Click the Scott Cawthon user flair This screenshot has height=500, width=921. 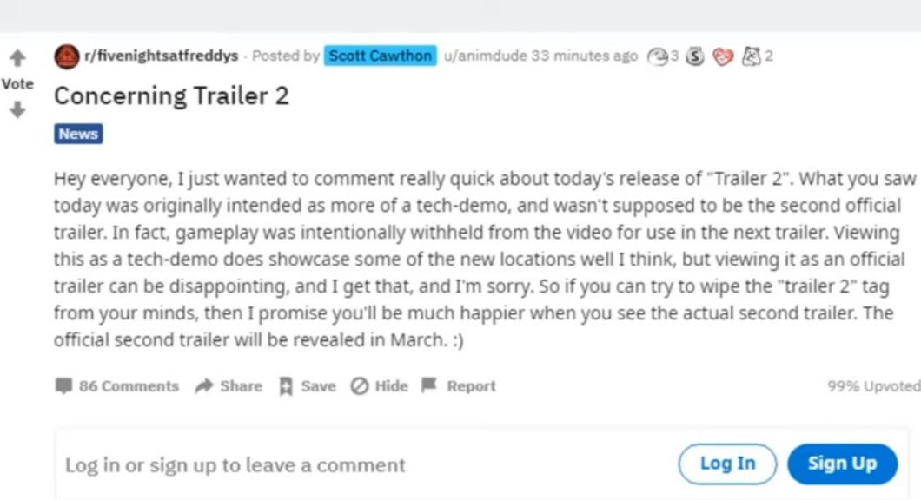[381, 56]
